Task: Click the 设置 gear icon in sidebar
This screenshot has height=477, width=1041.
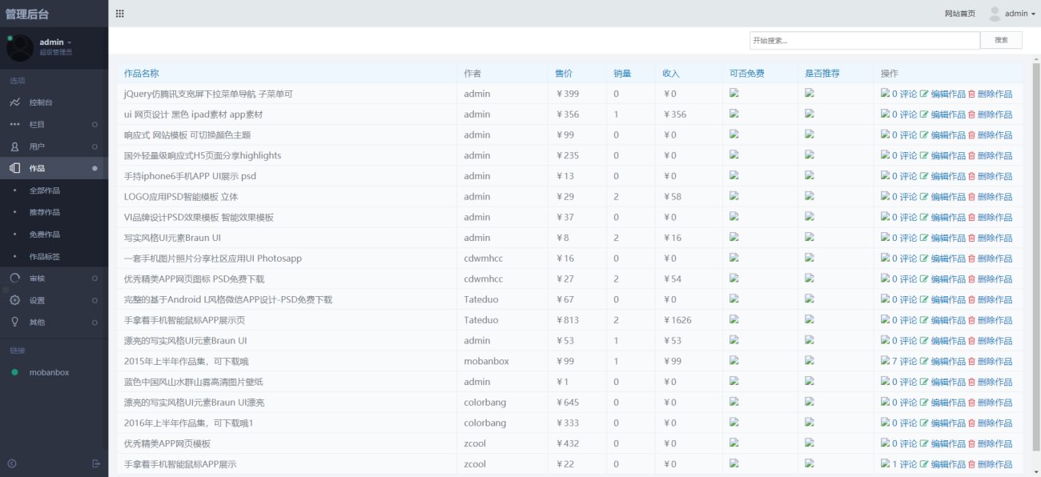Action: click(14, 300)
